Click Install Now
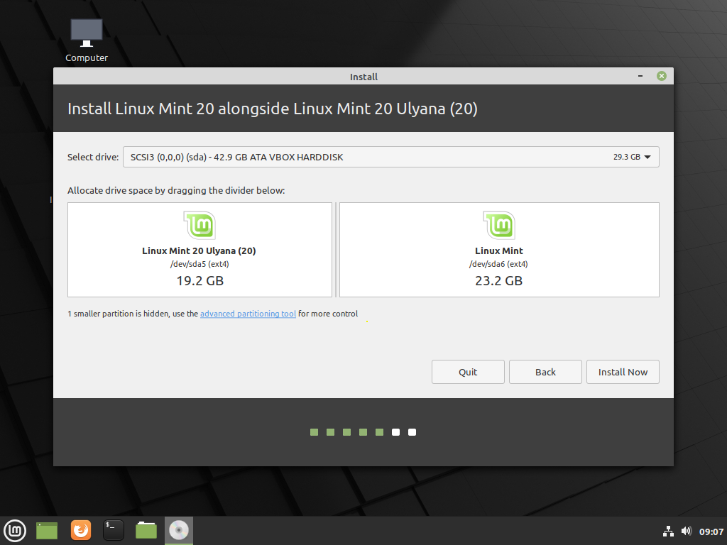The height and width of the screenshot is (545, 727). coord(623,372)
